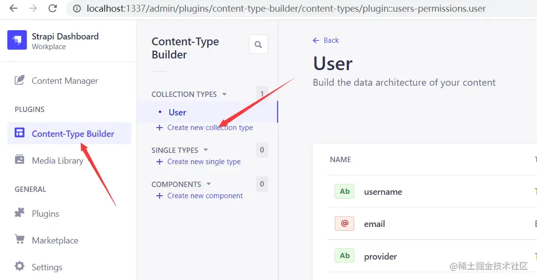Click the User page heading
The width and height of the screenshot is (537, 280).
point(333,63)
